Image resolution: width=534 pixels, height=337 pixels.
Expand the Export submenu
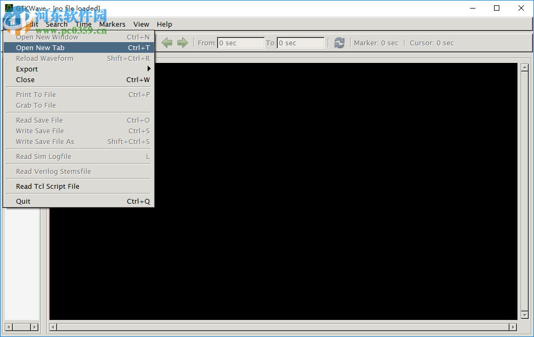[x=79, y=69]
